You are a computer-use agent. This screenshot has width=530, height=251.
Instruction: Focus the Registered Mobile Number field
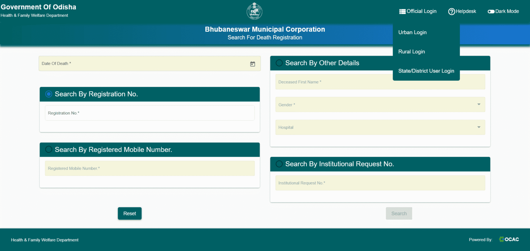pos(150,168)
